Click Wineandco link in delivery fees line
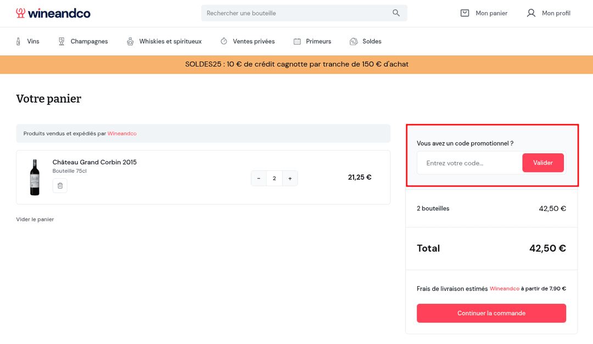Viewport: 593px width, 344px height. point(505,288)
